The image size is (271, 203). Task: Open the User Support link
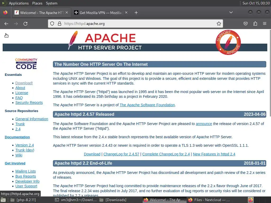26,186
